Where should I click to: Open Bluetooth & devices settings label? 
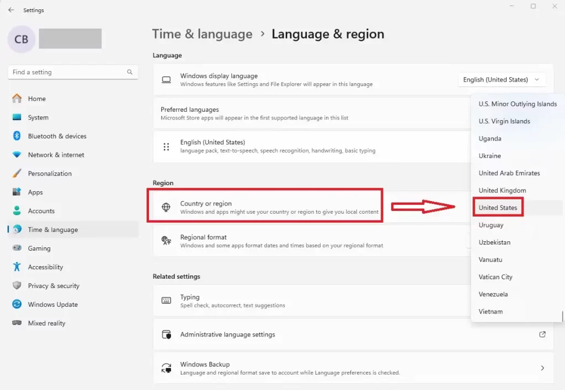tap(57, 136)
